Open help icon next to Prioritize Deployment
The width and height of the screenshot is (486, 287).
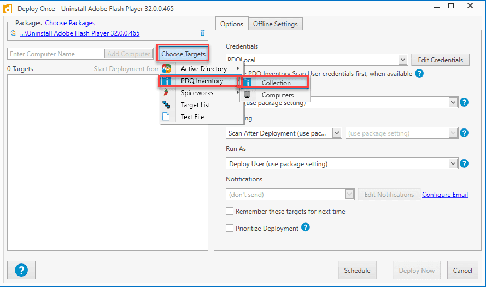point(305,227)
